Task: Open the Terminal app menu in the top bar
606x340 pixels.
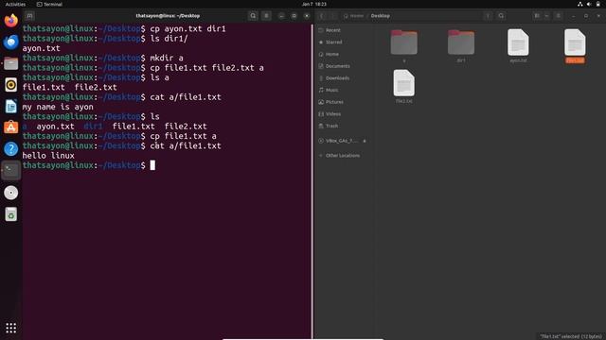Action: click(x=49, y=4)
